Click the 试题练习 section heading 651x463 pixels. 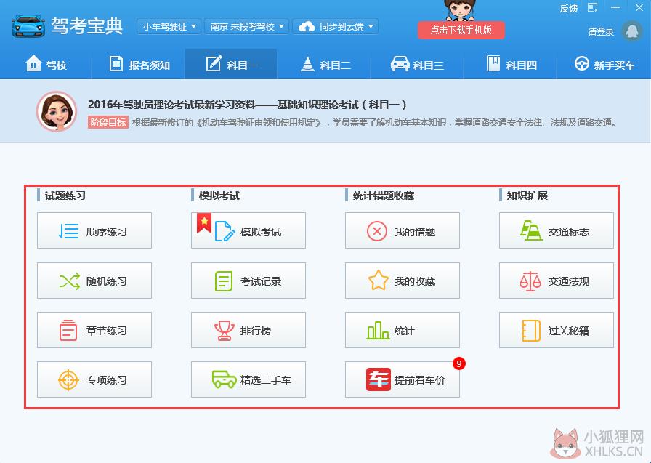coord(65,196)
